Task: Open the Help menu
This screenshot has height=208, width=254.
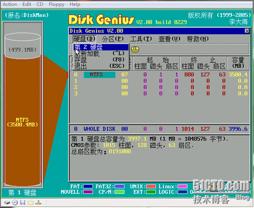Action: [x=75, y=4]
